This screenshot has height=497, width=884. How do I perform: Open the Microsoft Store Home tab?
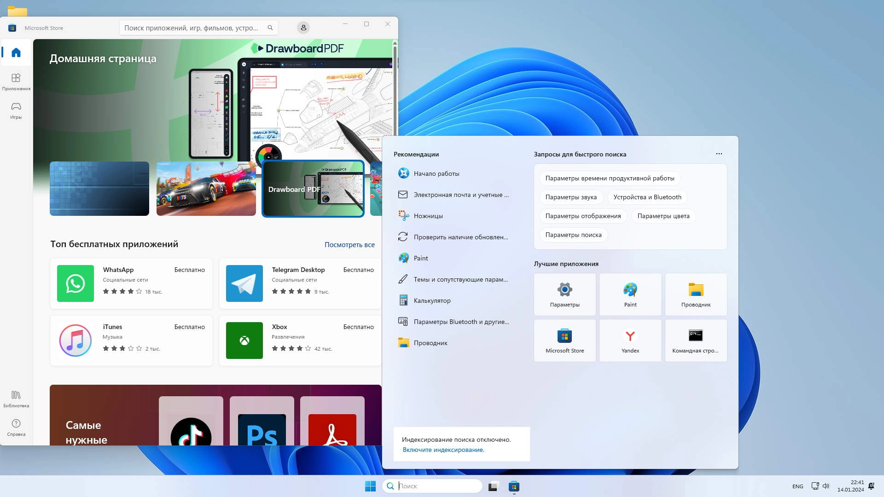coord(16,52)
